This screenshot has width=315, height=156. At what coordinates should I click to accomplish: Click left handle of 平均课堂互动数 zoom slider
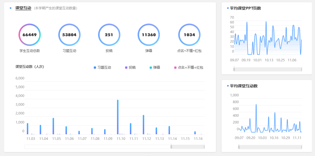point(239,147)
